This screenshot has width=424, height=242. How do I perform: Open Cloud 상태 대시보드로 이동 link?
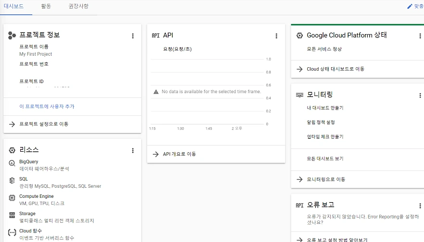[336, 69]
